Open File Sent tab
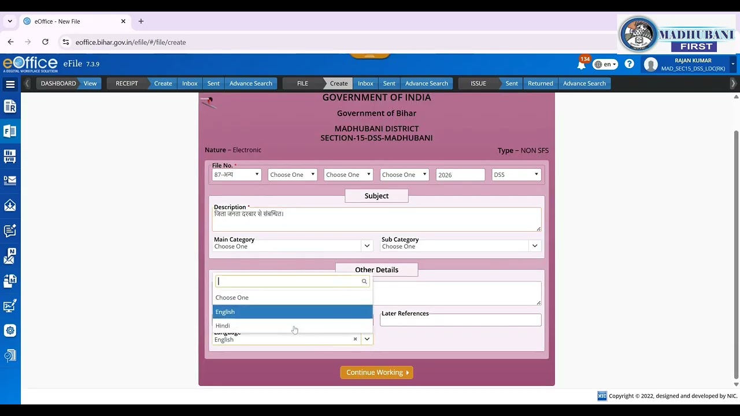This screenshot has width=740, height=416. coord(389,83)
